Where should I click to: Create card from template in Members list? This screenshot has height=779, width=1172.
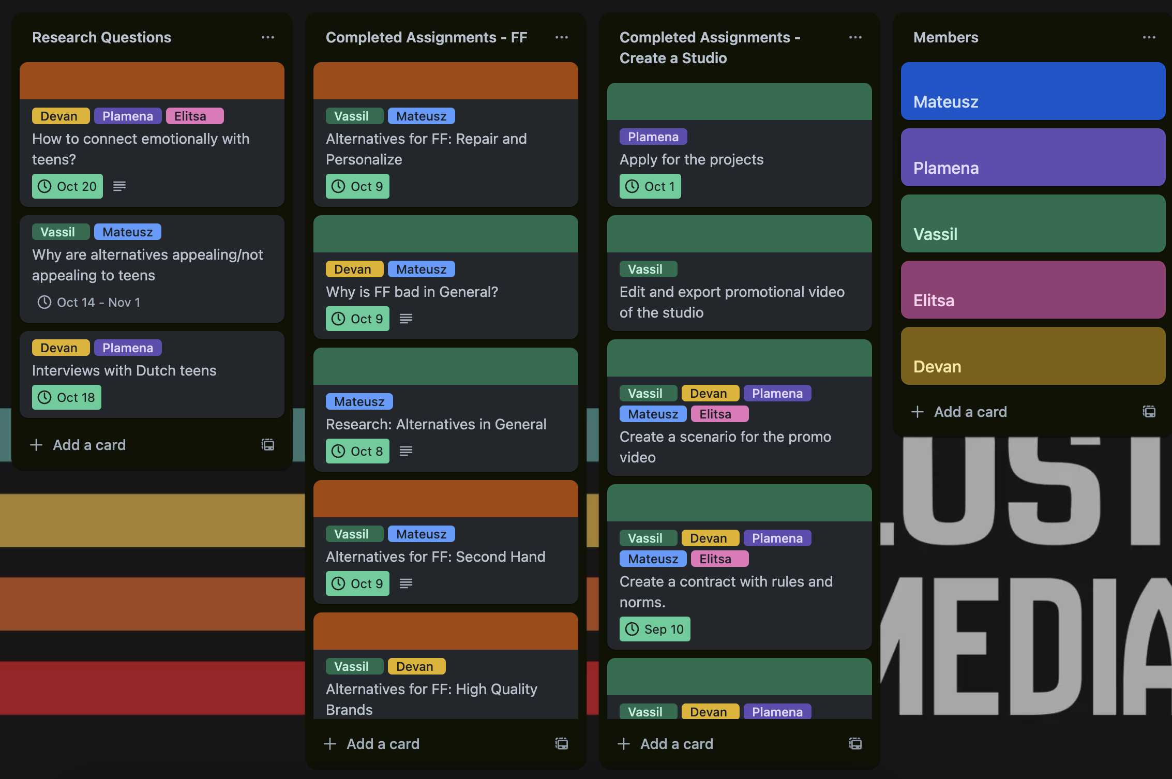[x=1149, y=412]
